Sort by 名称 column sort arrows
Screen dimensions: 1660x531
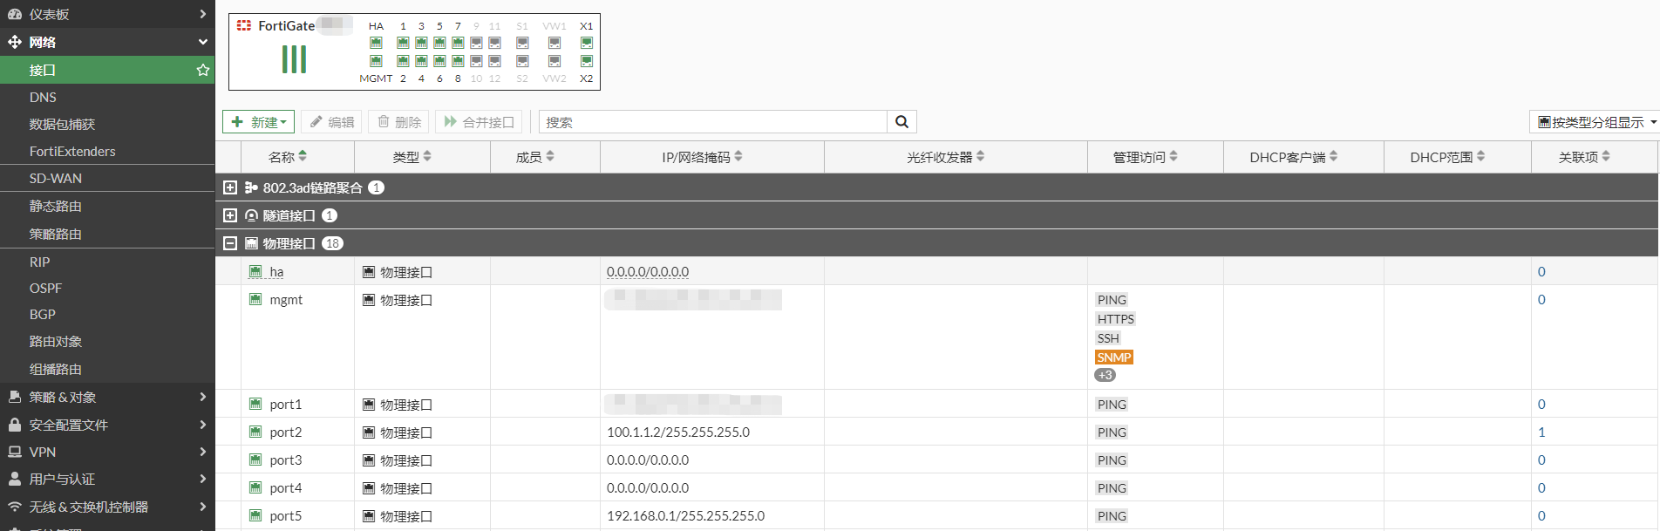point(303,156)
